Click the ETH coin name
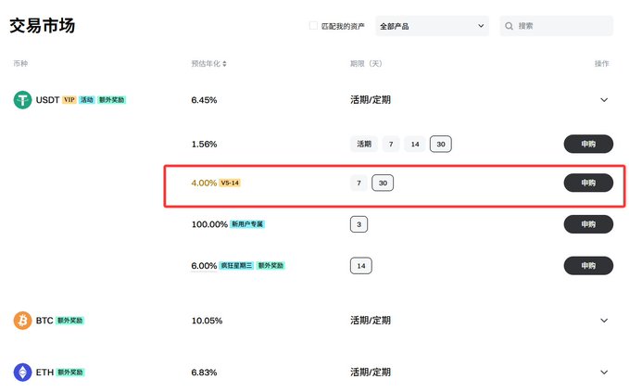Screen dimensions: 629x392 tap(44, 373)
